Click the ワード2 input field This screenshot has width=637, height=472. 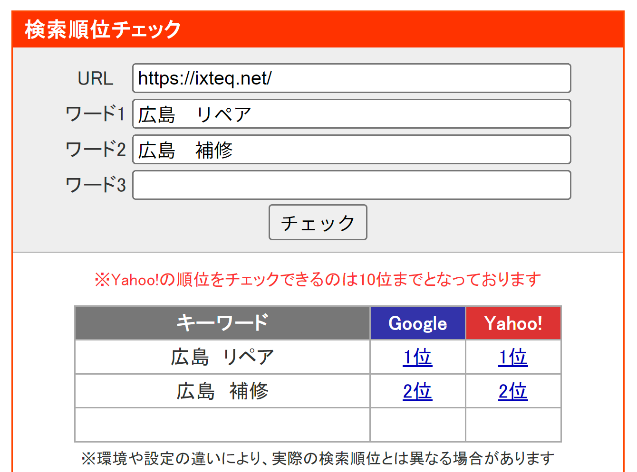tap(351, 150)
